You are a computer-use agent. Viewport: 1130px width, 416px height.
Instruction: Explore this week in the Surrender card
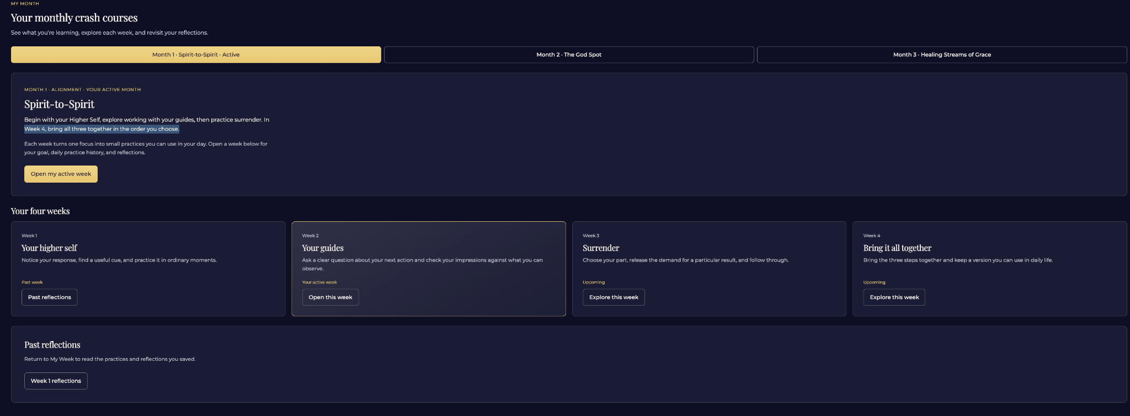(614, 297)
